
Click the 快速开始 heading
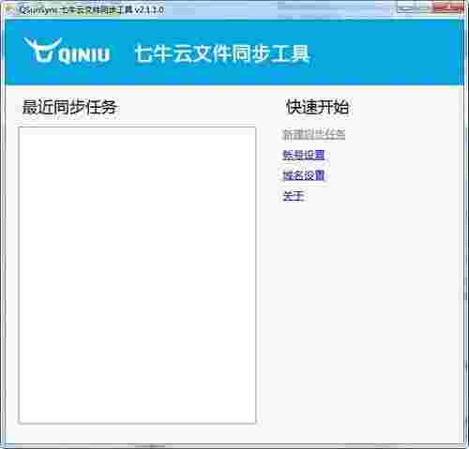(x=317, y=107)
